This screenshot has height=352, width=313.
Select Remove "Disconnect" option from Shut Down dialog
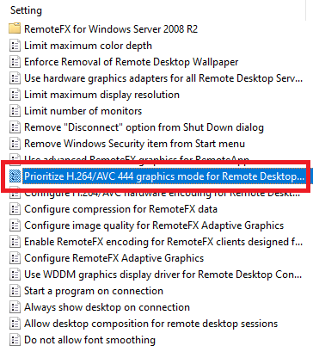144,127
